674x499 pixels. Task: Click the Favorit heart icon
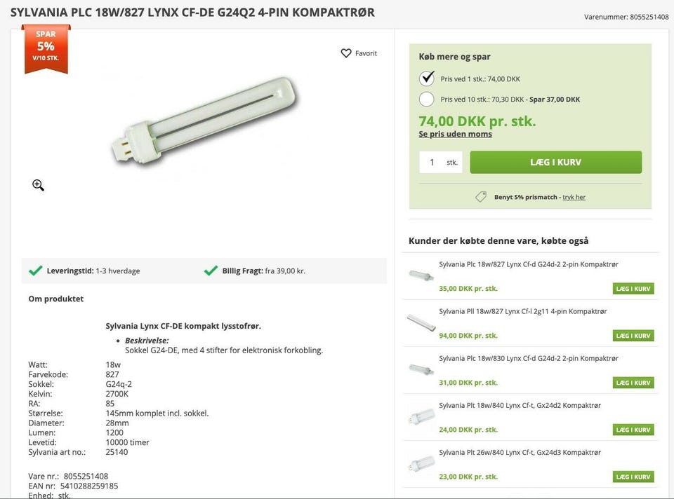346,53
